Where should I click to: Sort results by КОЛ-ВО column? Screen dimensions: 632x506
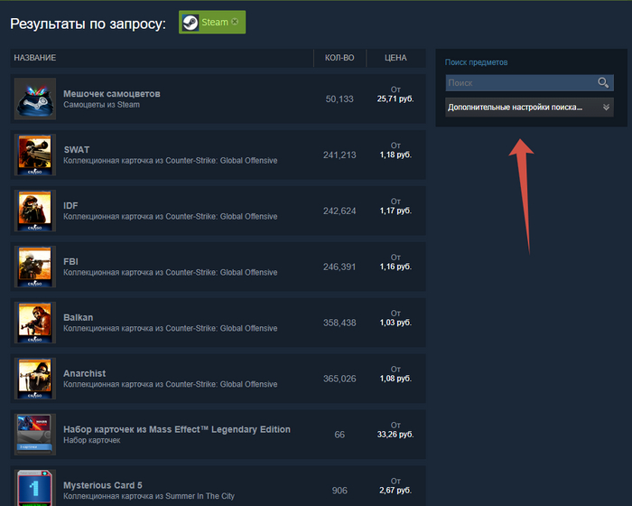[339, 58]
